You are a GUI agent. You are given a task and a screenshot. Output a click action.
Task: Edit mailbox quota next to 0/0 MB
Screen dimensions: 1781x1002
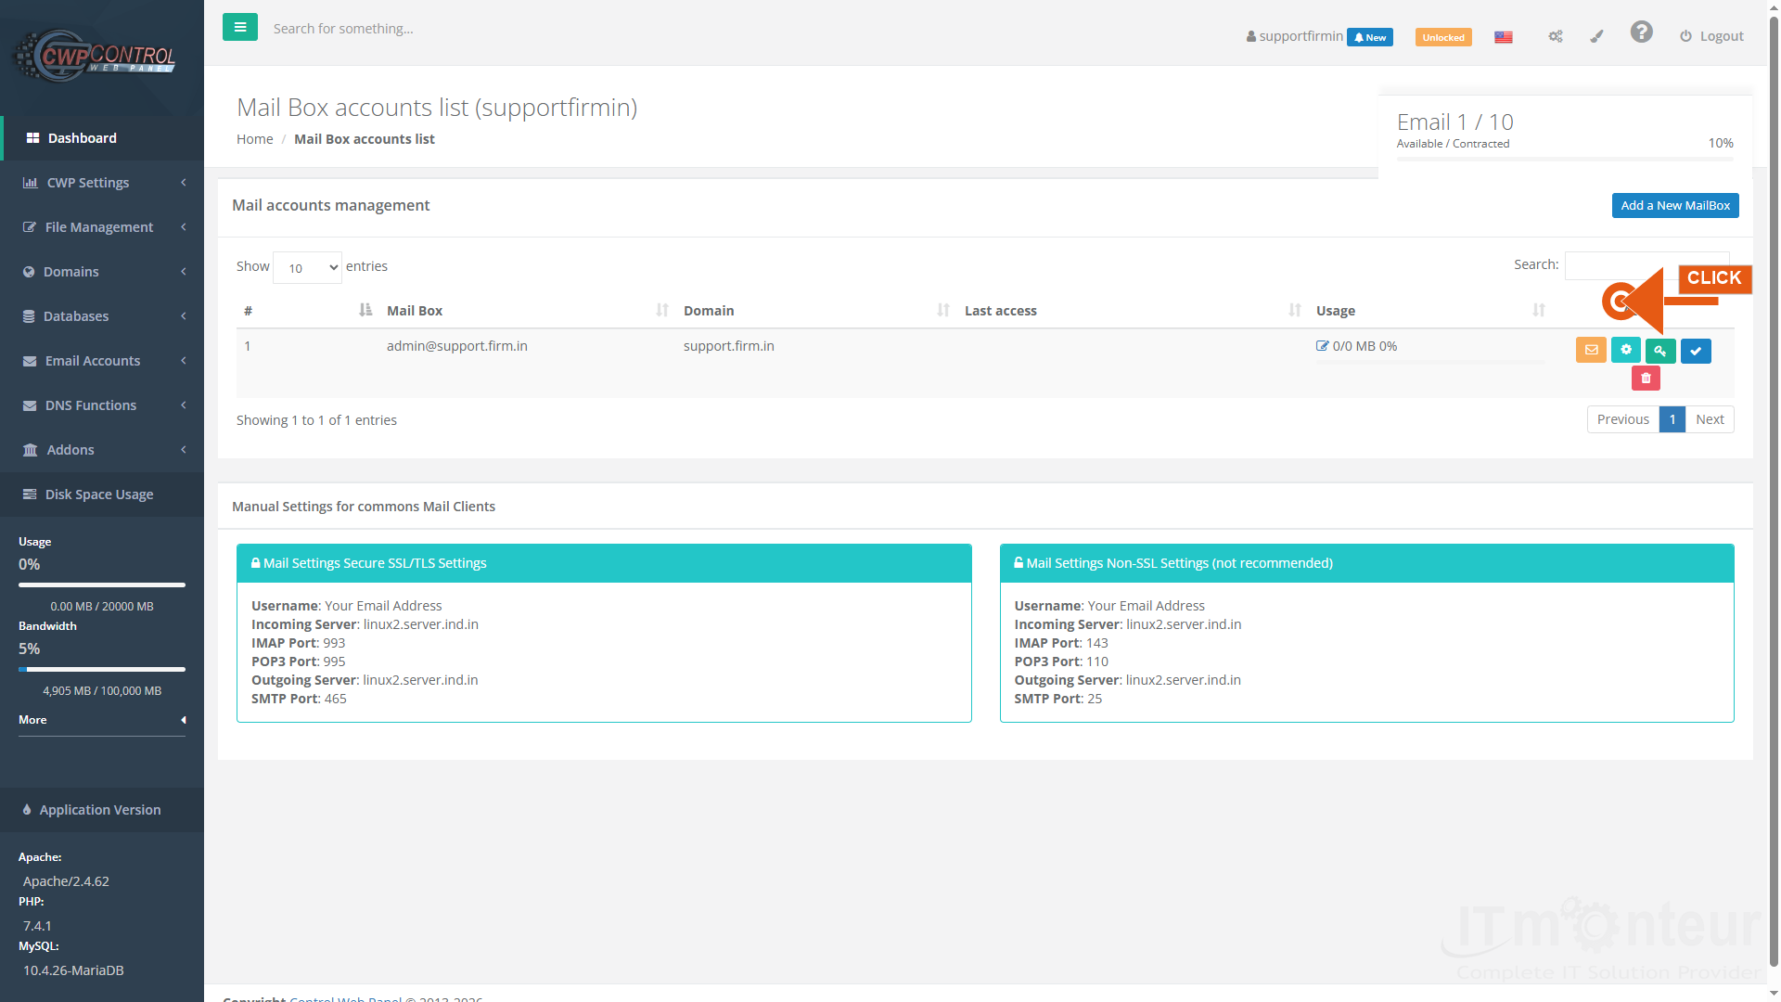tap(1322, 346)
